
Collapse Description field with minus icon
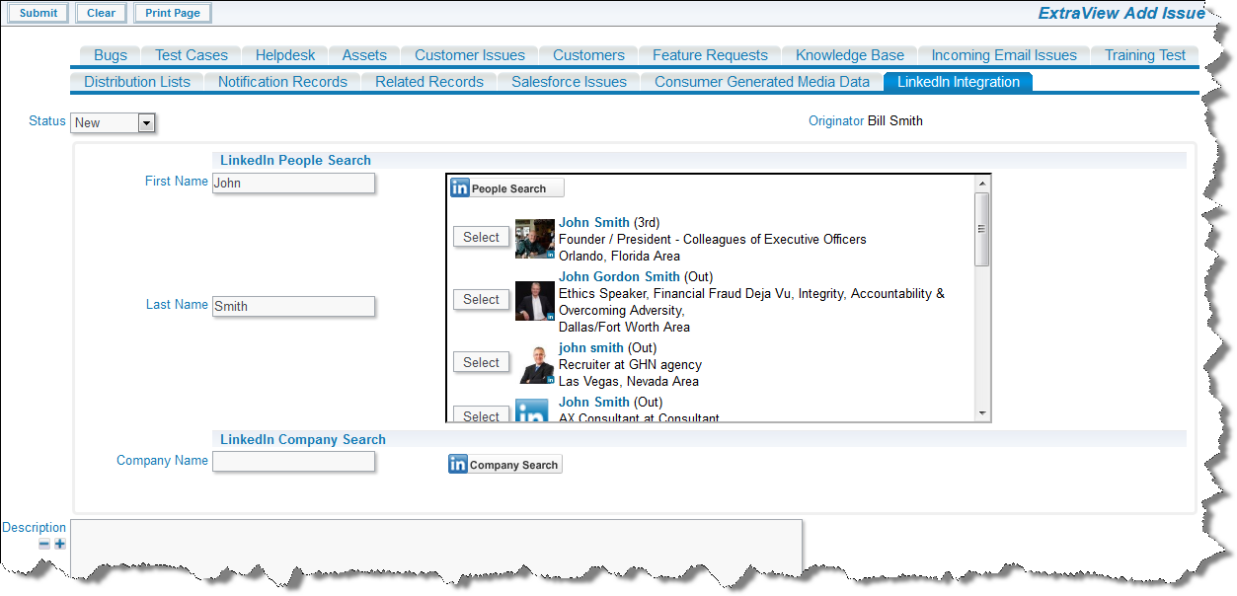pos(44,544)
